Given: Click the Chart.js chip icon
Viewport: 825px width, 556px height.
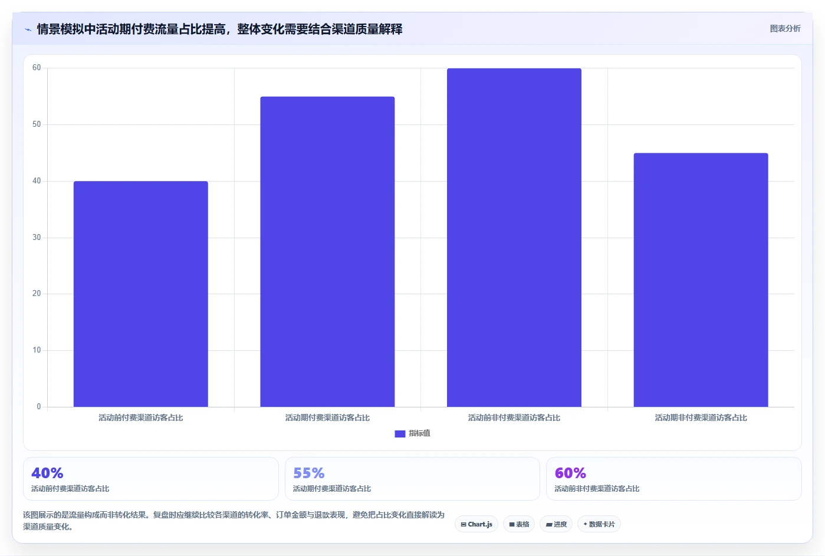Looking at the screenshot, I should tap(464, 524).
